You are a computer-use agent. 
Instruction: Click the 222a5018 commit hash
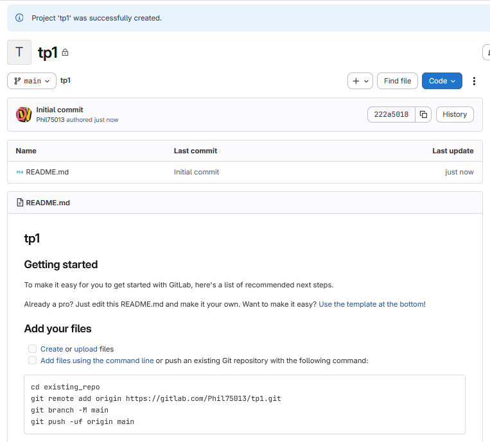391,114
